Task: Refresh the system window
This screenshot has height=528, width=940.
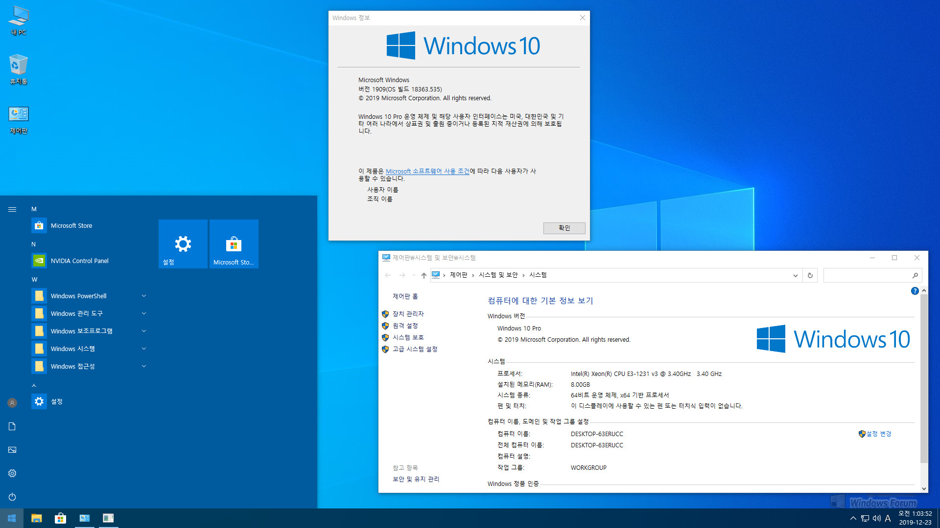Action: tap(810, 275)
